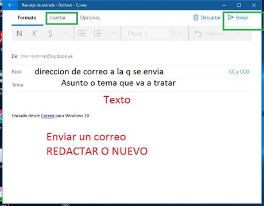Viewport: 264px width, 206px height.
Task: Expand the undo options dropdown arrow
Action: 238,34
